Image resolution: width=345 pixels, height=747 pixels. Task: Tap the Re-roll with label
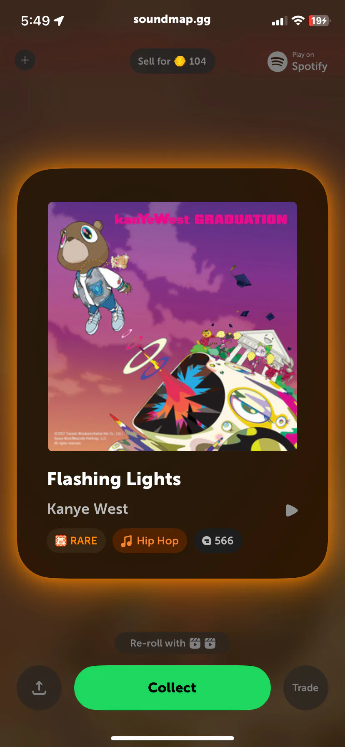coord(158,643)
